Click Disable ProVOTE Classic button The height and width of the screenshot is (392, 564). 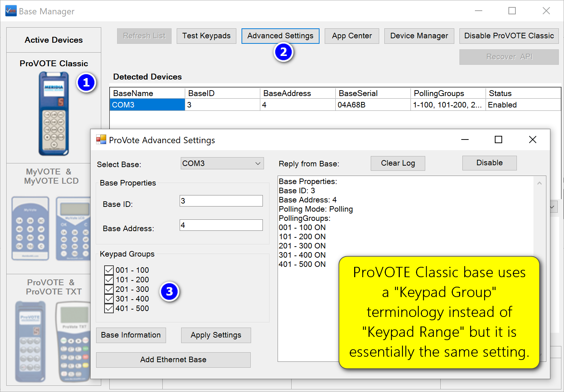509,36
